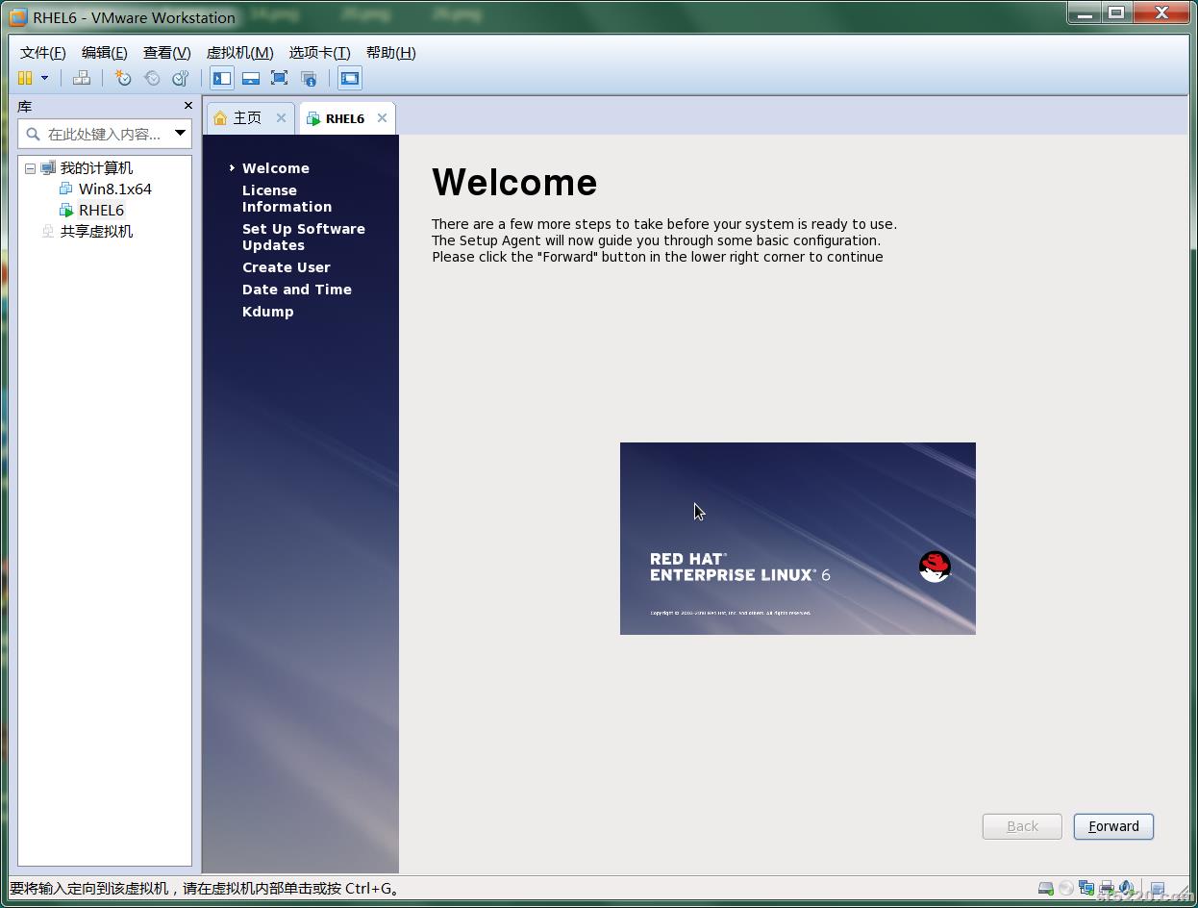Screen dimensions: 1198x908
Task: Click the message log status bar icon
Action: pyautogui.click(x=1158, y=889)
